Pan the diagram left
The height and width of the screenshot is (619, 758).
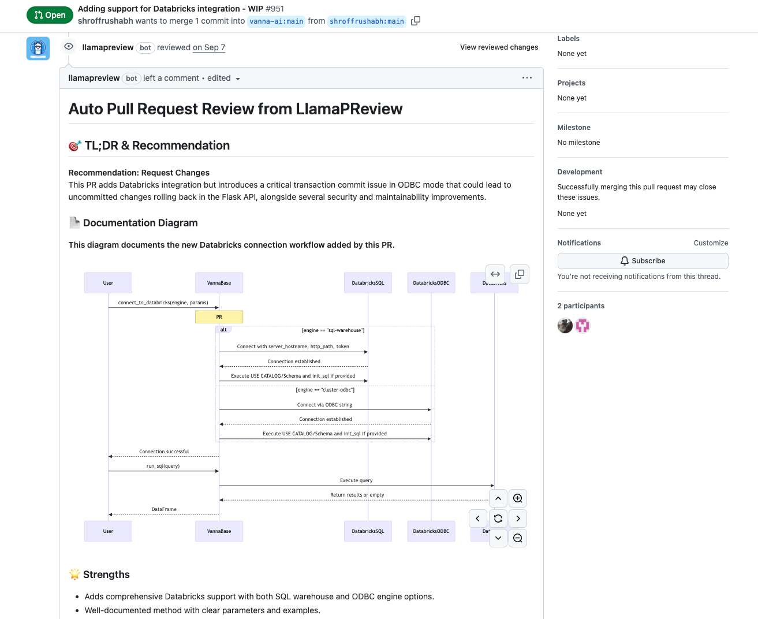point(477,519)
